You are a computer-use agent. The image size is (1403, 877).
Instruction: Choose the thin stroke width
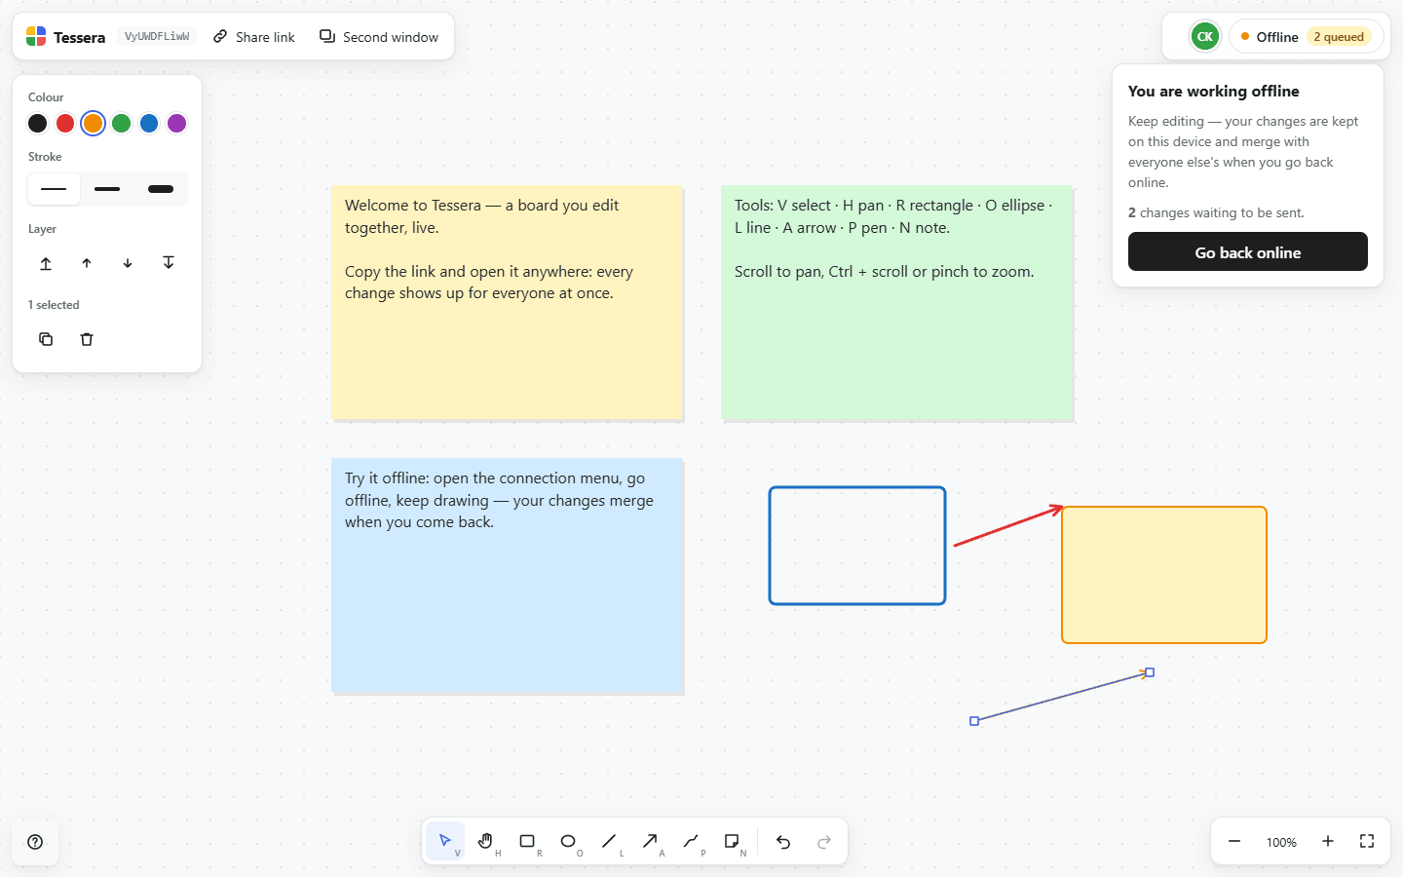point(54,189)
